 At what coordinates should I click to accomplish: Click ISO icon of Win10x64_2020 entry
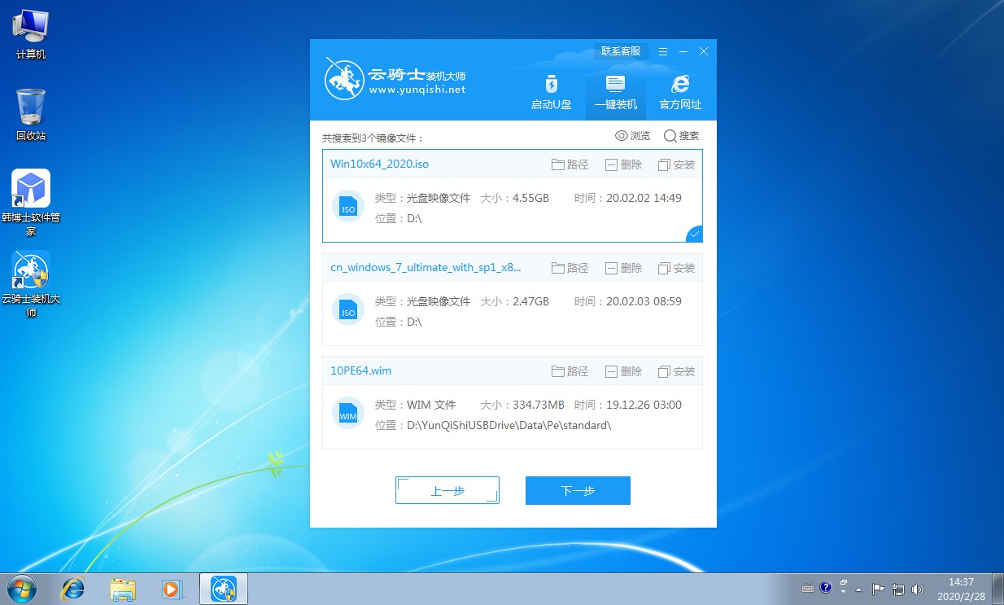pyautogui.click(x=348, y=206)
